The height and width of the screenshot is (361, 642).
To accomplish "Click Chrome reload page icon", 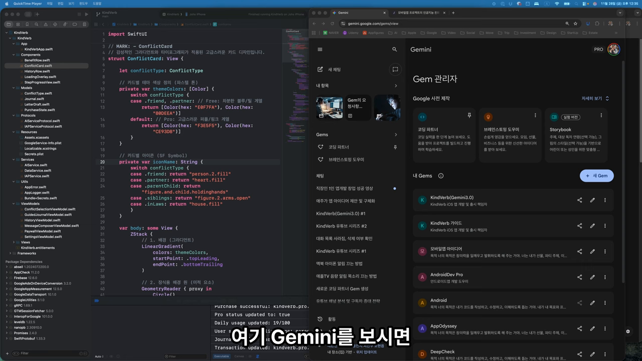I will (331, 24).
